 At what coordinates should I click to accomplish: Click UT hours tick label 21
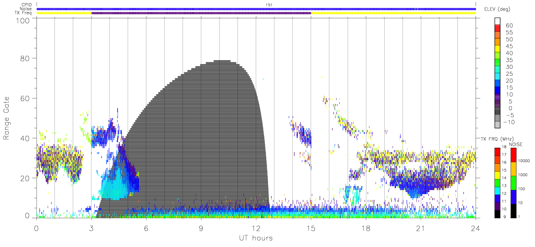421,228
